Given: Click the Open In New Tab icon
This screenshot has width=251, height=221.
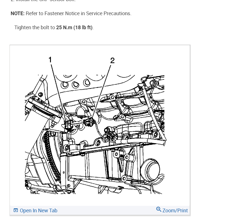Looking at the screenshot, I should point(16,210).
